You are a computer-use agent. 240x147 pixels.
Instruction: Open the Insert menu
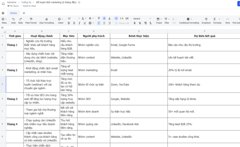(x=60, y=21)
